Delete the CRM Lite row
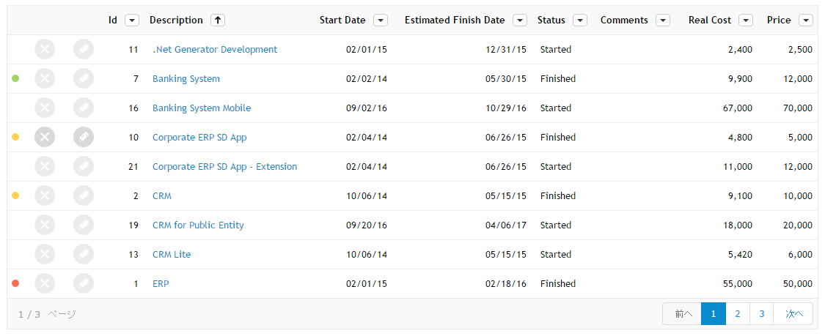825x336 pixels. [45, 255]
